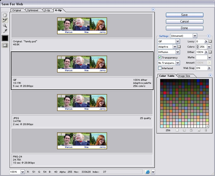
Task: Select the GIF optimized preview image
Action: (x=82, y=64)
